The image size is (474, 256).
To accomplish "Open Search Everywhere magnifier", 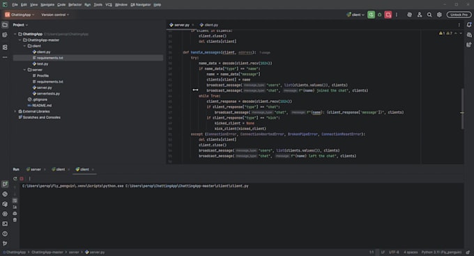I will [x=429, y=15].
